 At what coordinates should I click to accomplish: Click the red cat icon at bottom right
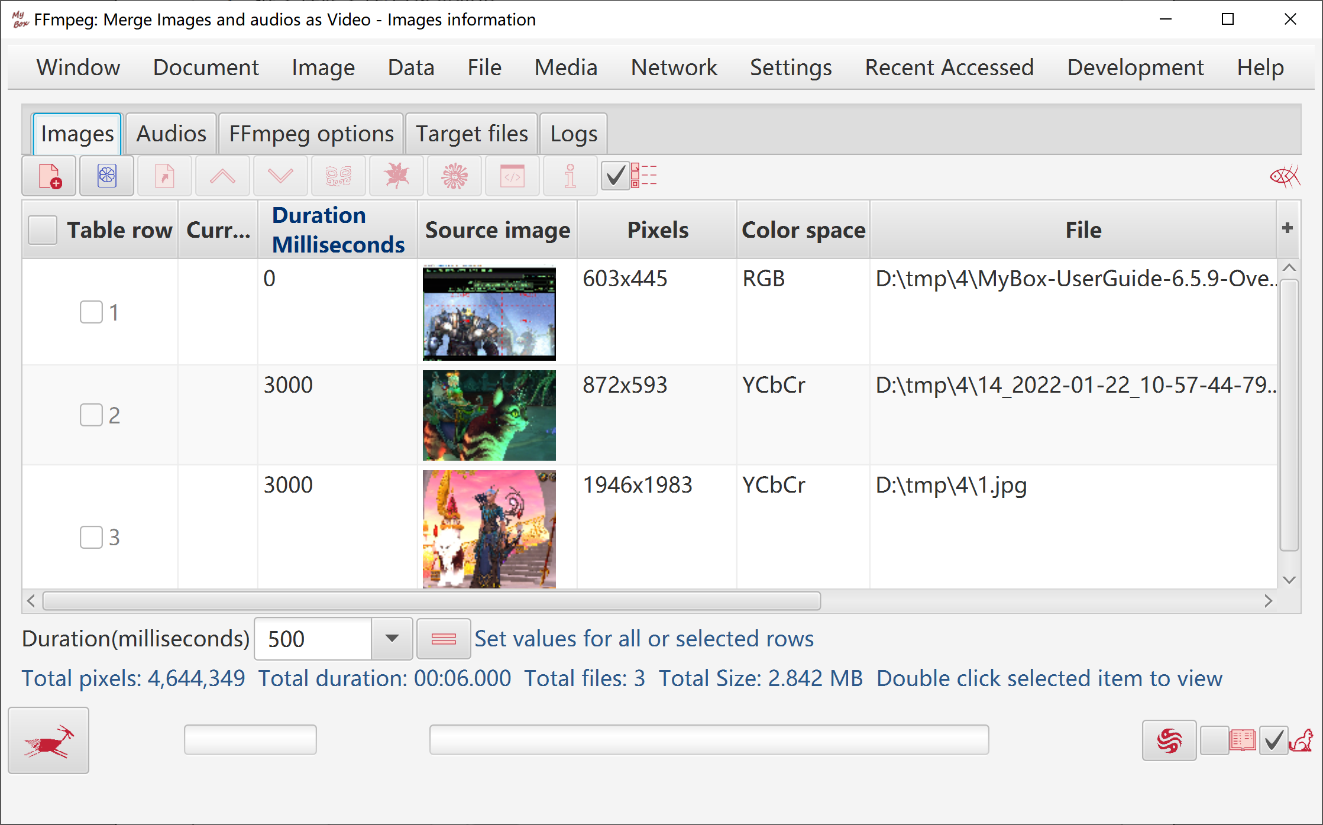(x=1301, y=740)
